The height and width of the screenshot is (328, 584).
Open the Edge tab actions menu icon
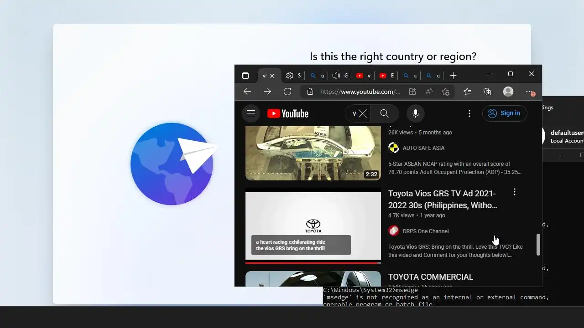click(x=245, y=76)
